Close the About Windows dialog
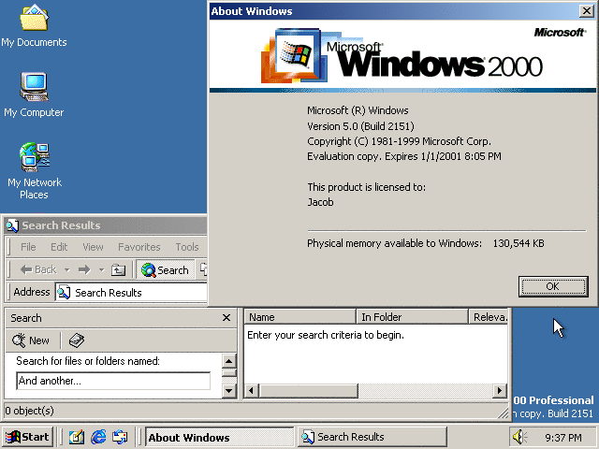Screen dimensions: 599x449 (x=586, y=11)
